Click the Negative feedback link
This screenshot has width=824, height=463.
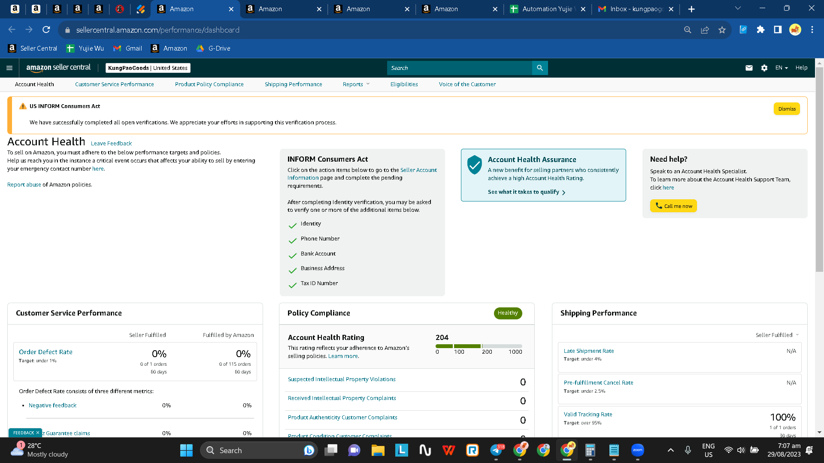coord(52,406)
